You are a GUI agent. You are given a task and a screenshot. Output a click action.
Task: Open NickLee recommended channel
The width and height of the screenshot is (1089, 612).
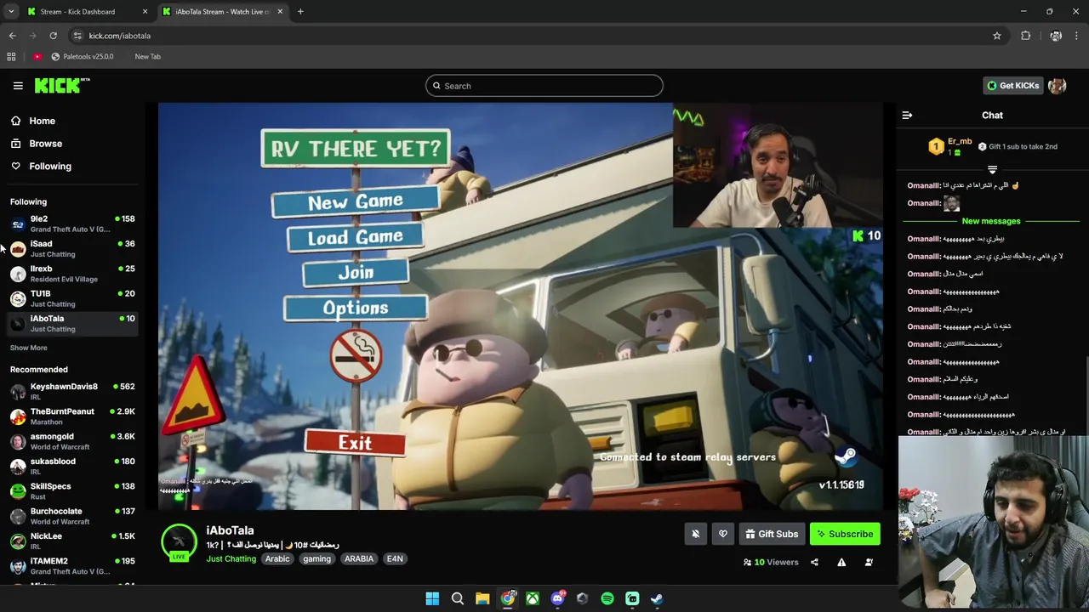[72, 541]
